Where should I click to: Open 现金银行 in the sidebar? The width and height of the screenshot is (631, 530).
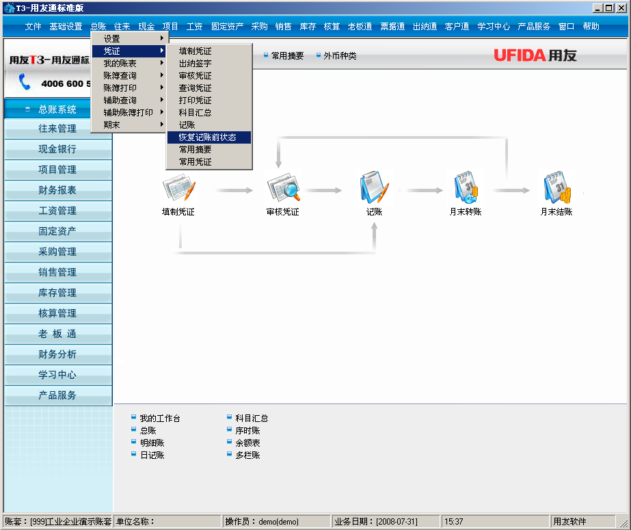tap(58, 149)
